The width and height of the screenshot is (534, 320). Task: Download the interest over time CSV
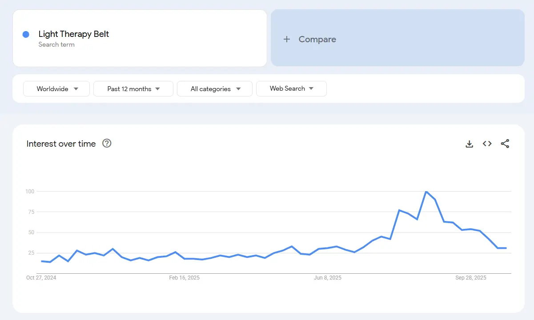(469, 144)
